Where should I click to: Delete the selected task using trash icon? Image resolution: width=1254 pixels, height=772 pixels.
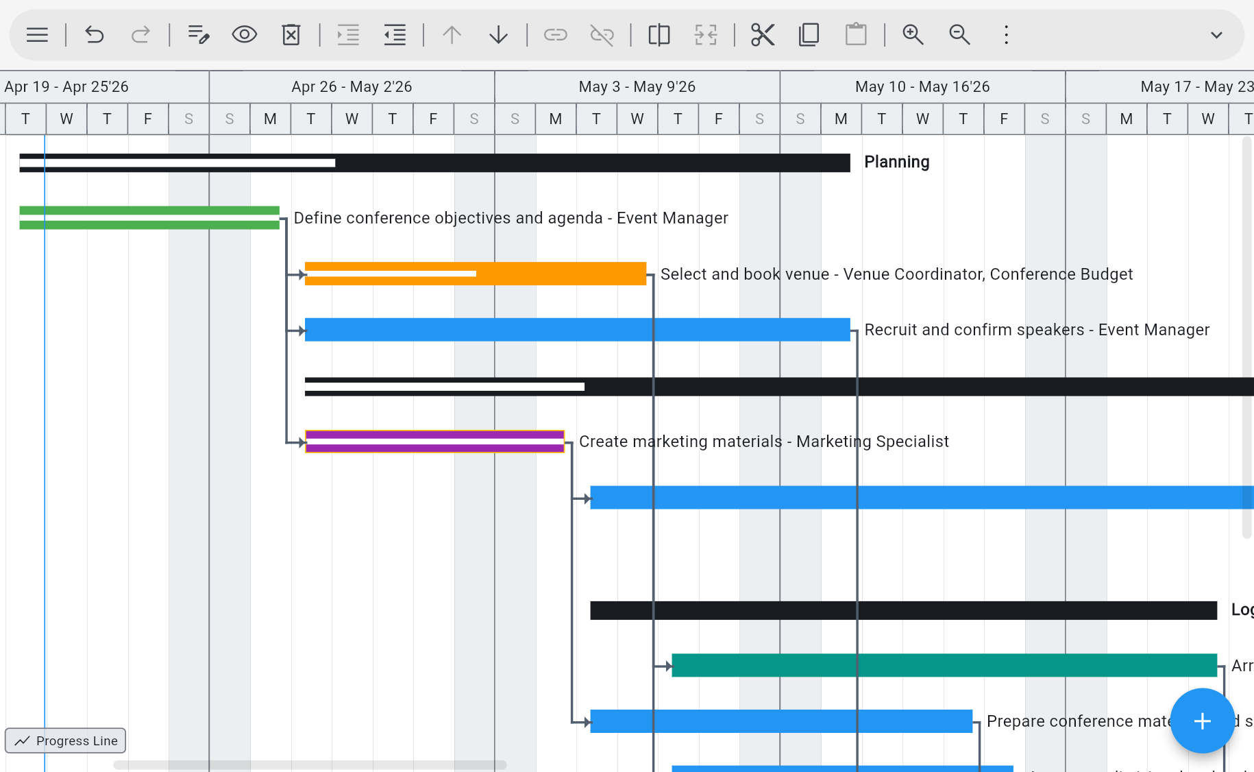(291, 34)
